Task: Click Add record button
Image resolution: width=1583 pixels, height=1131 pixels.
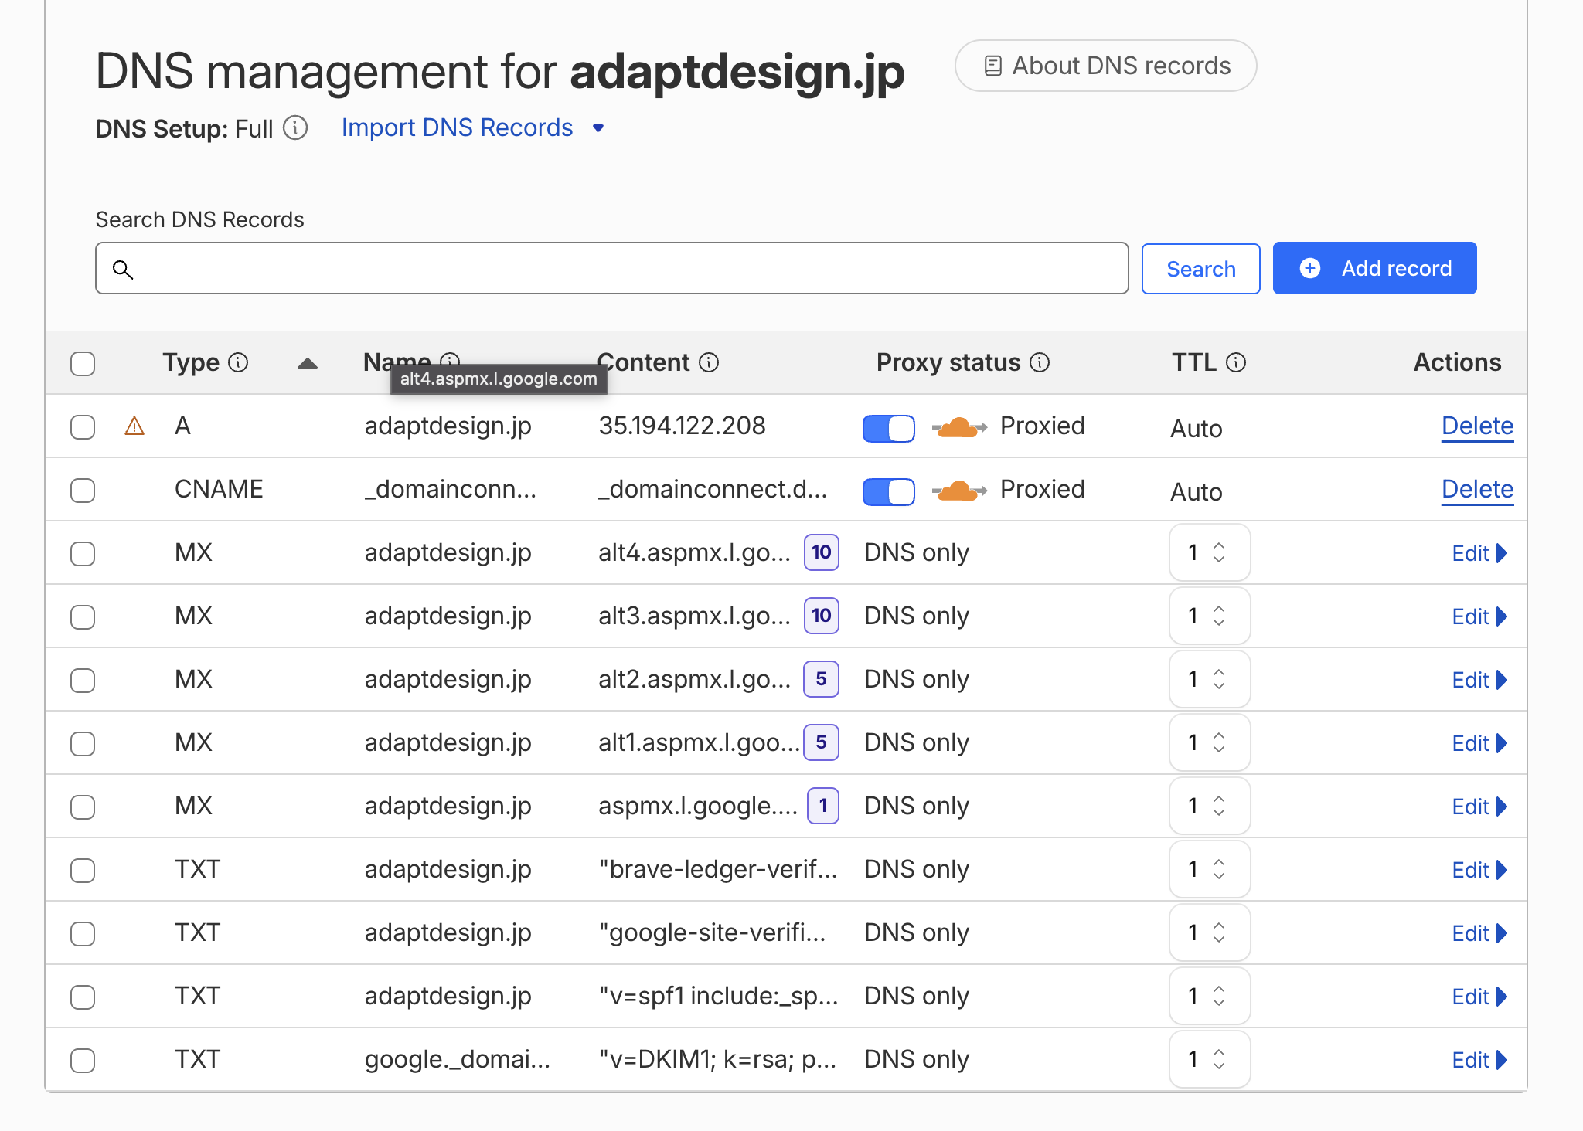Action: click(1374, 268)
